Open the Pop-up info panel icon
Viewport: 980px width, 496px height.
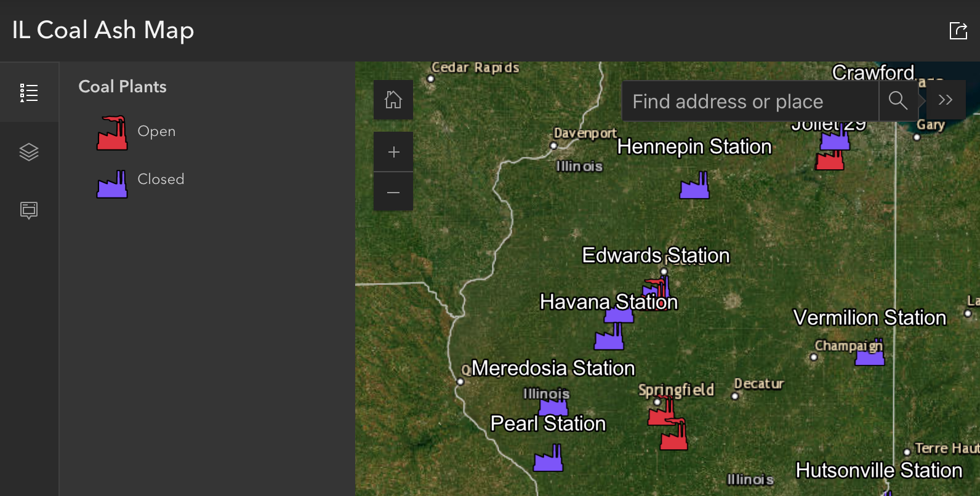[29, 210]
